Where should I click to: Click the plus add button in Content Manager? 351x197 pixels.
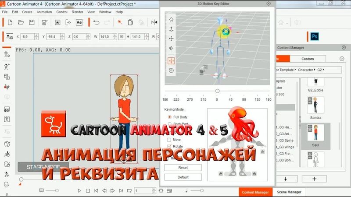314,179
